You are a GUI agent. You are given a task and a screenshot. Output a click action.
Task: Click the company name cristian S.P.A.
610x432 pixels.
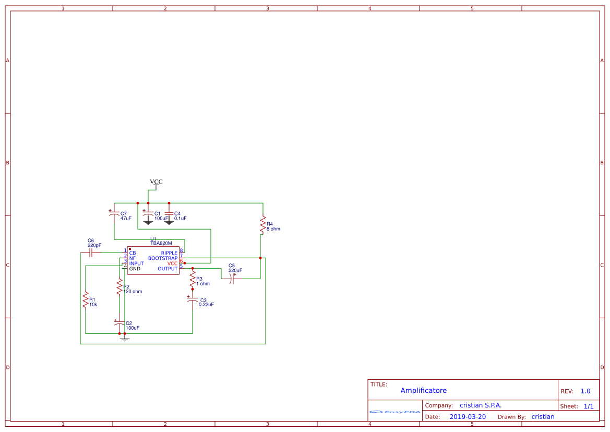(480, 405)
